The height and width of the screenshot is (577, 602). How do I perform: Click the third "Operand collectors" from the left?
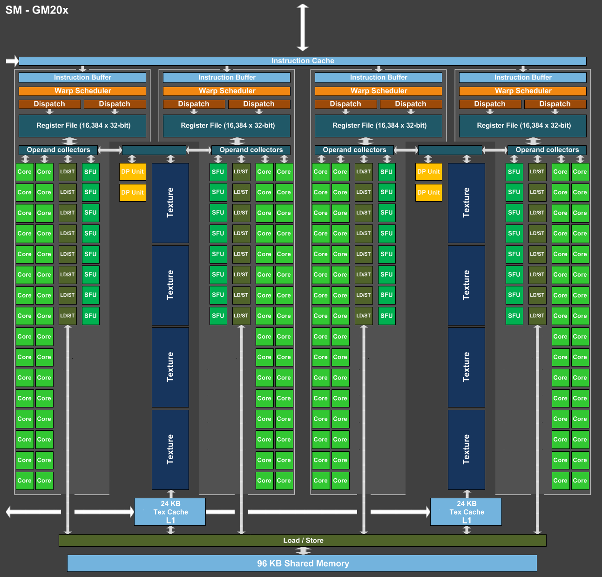[354, 150]
